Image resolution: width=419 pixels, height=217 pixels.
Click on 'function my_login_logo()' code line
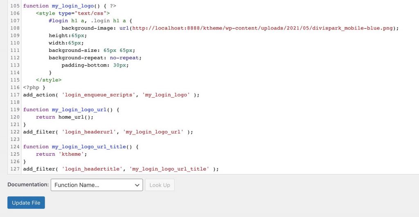[70, 6]
